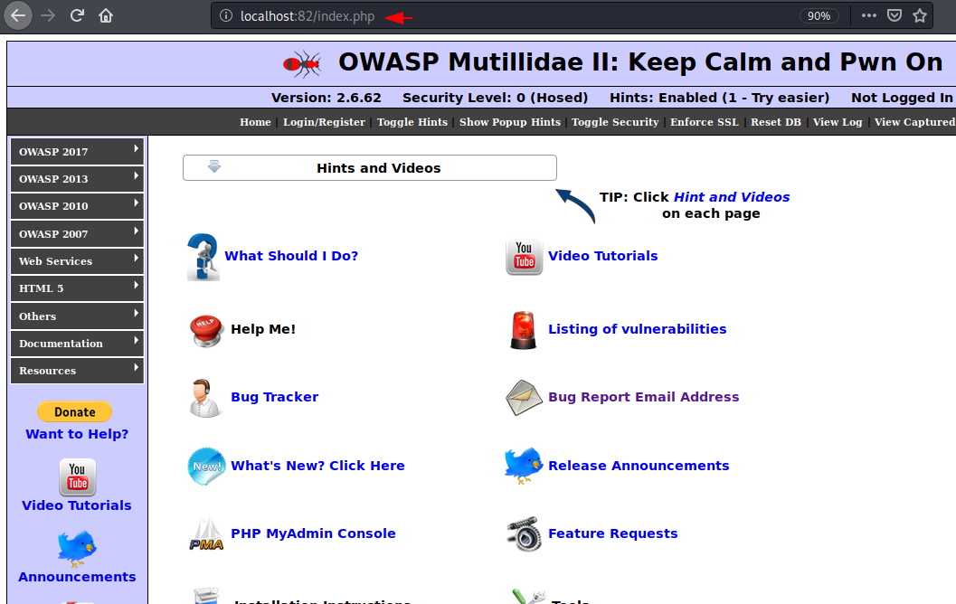The image size is (956, 604).
Task: Click the What's New starburst icon
Action: click(x=206, y=467)
